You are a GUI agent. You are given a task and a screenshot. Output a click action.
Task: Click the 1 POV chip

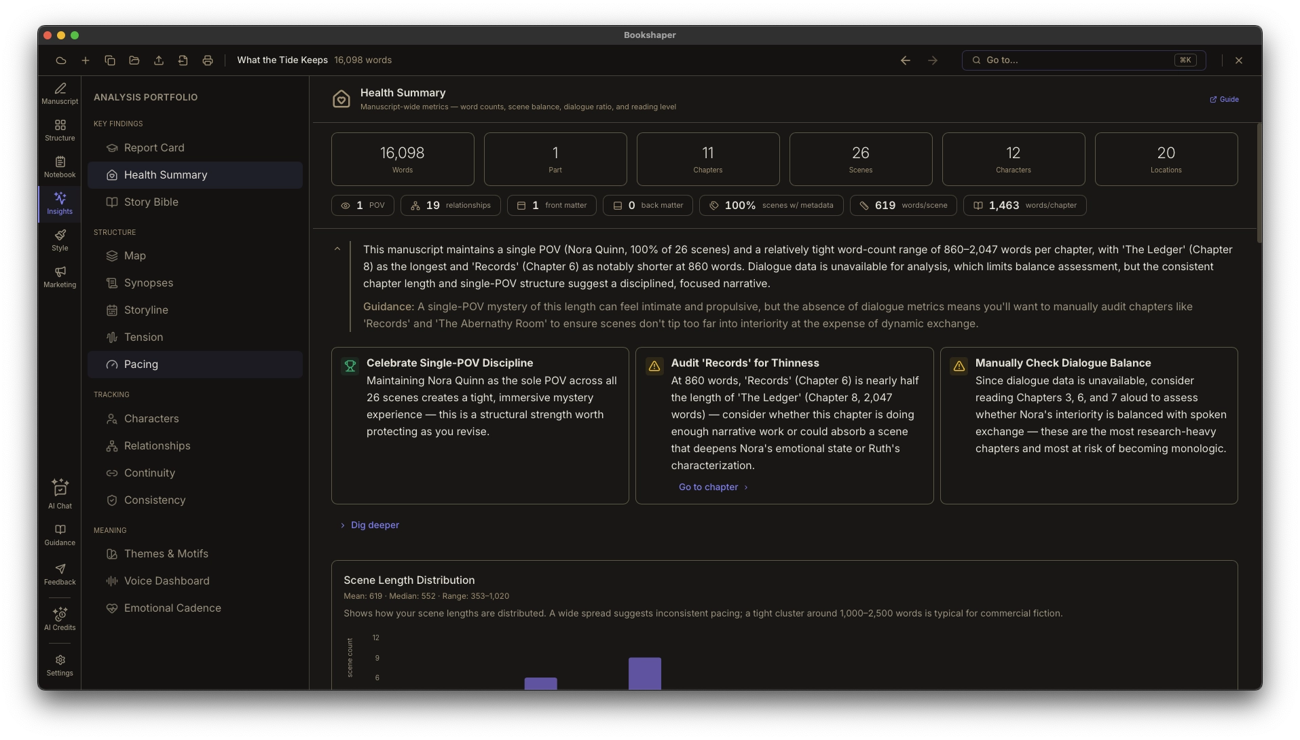pyautogui.click(x=363, y=206)
